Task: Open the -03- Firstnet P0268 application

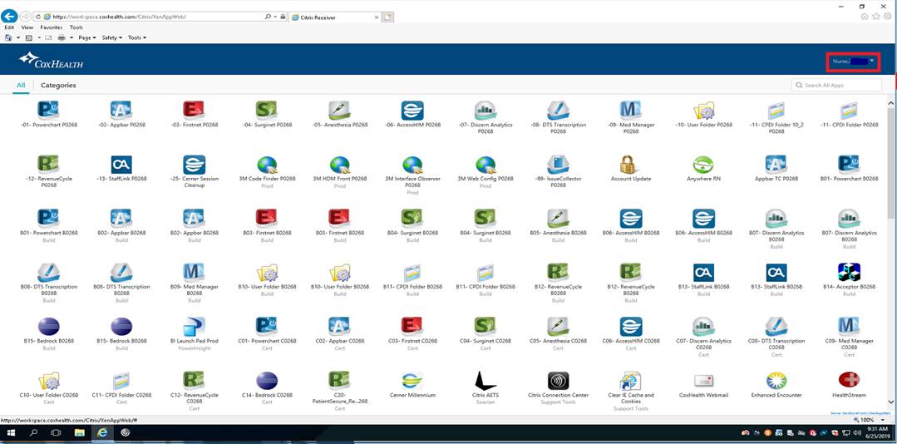Action: 194,111
